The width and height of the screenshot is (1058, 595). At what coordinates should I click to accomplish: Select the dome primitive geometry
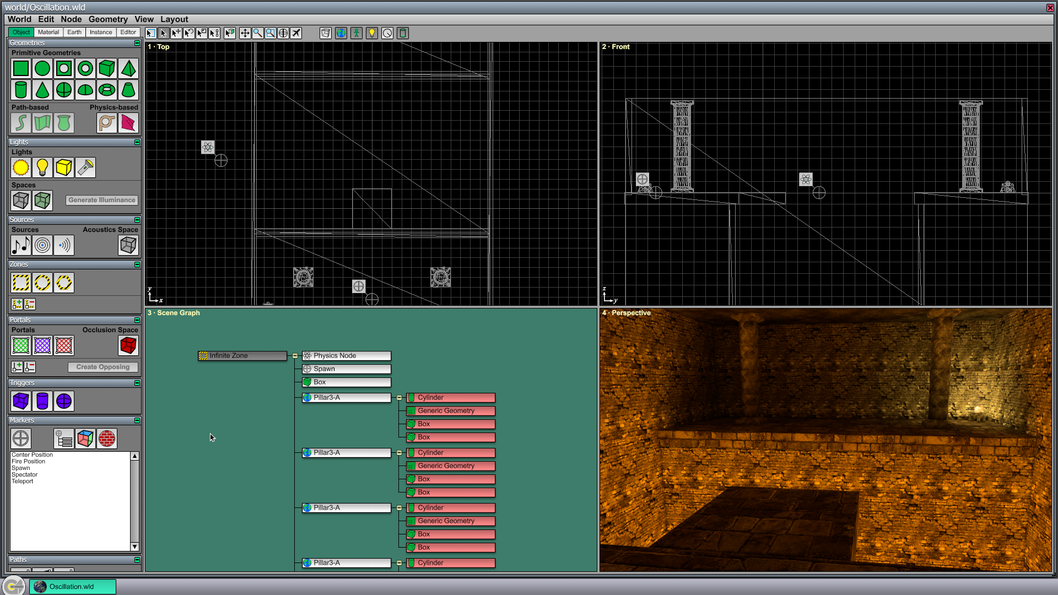pos(85,90)
